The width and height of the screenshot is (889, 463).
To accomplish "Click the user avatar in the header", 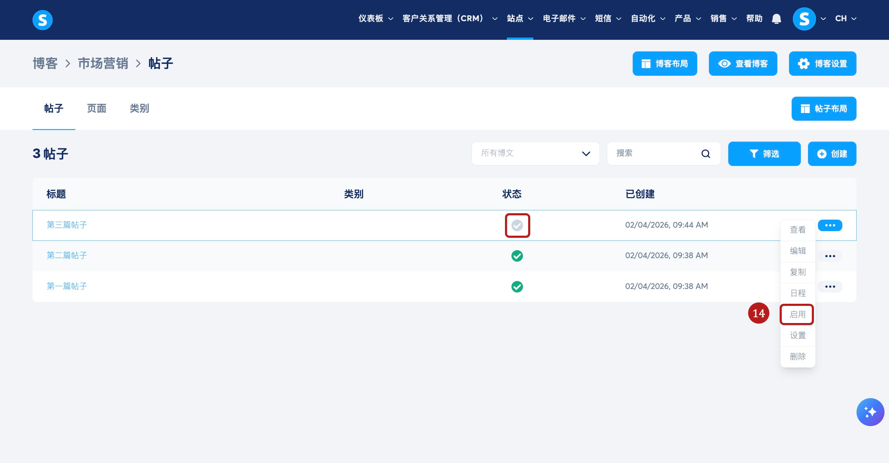I will click(804, 19).
